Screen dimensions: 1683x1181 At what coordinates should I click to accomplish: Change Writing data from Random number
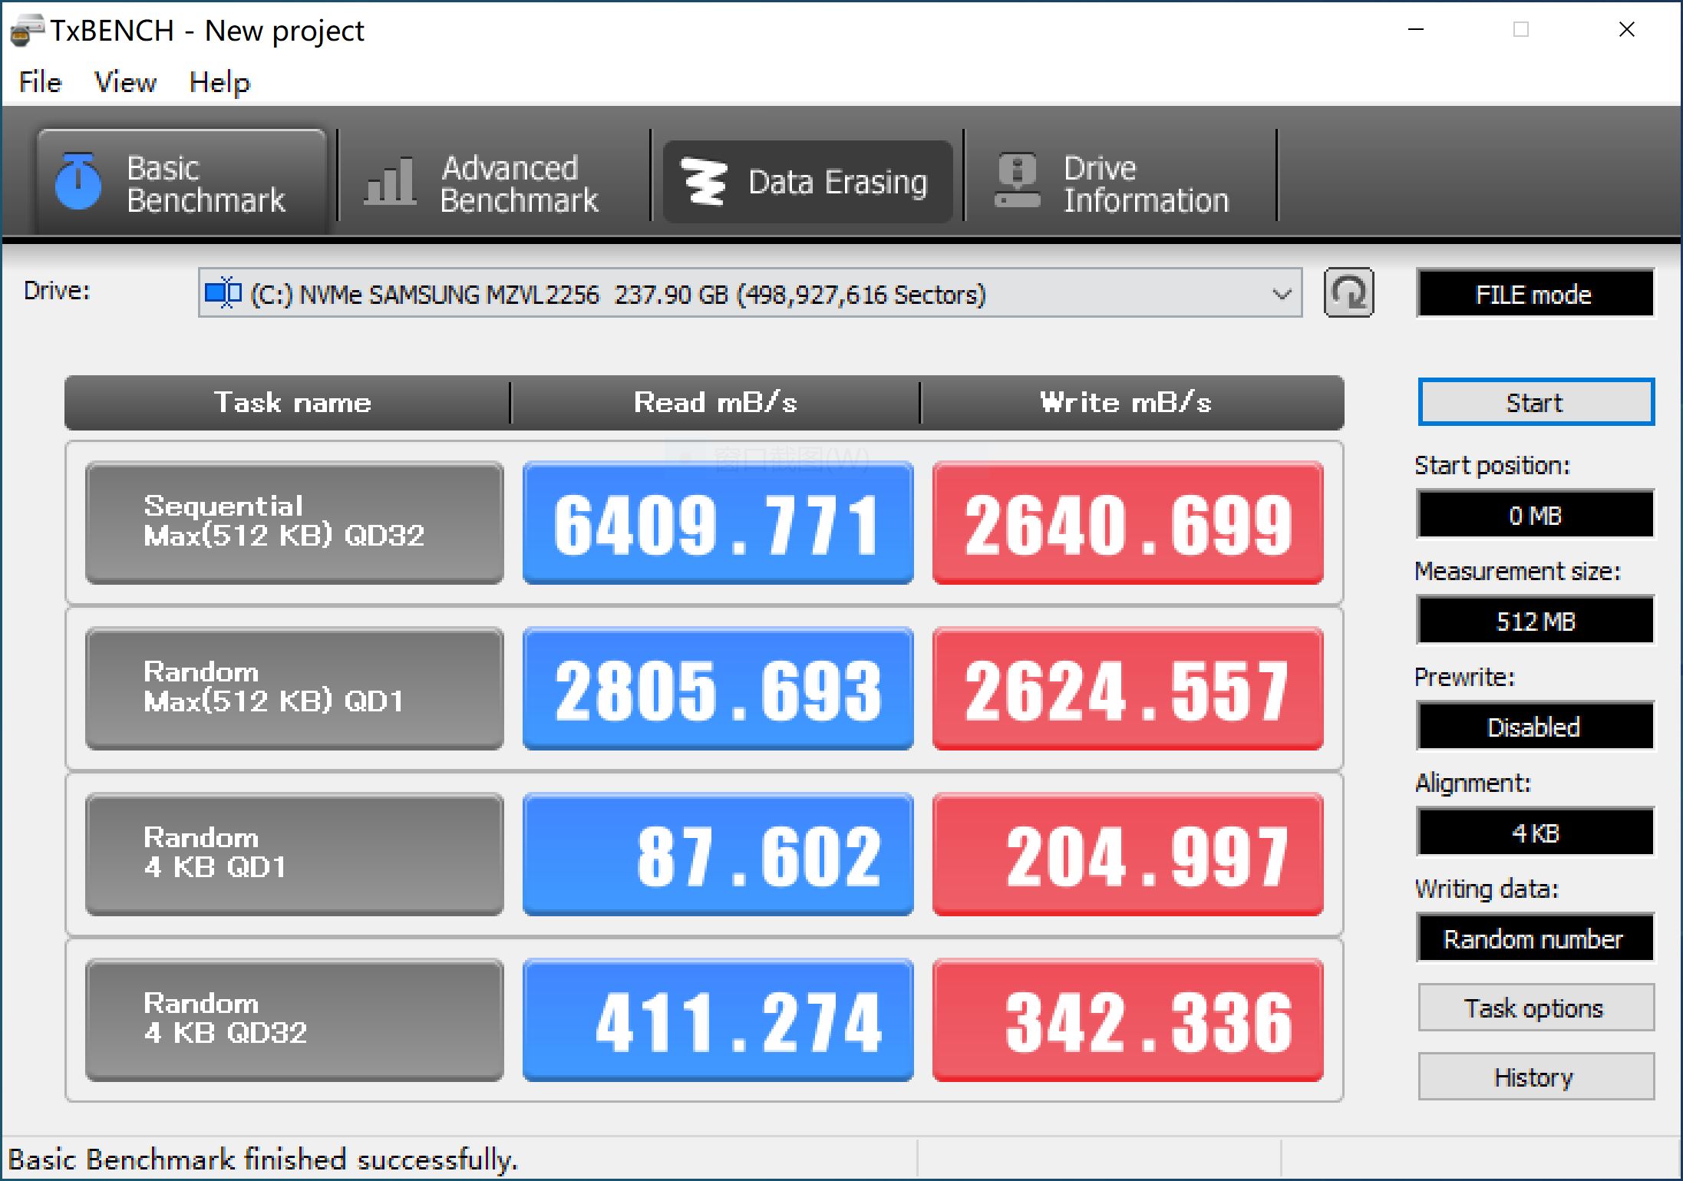(1535, 939)
